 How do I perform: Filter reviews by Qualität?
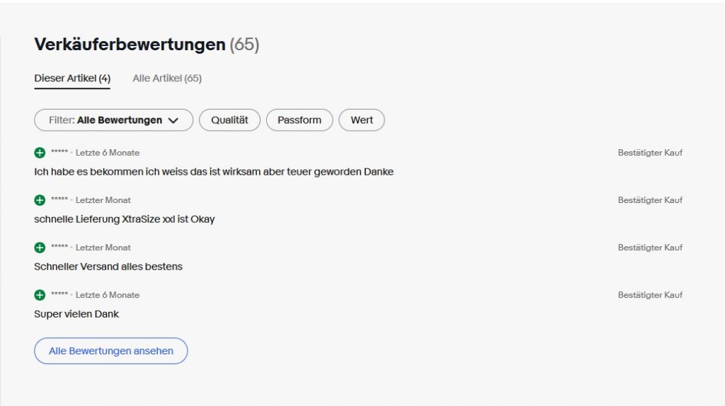click(x=230, y=120)
